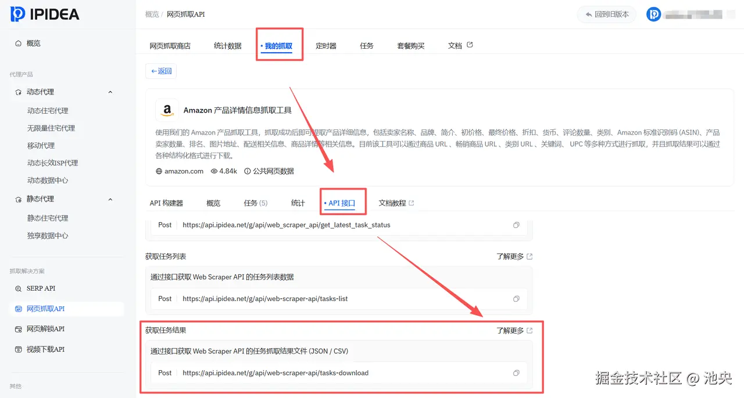The width and height of the screenshot is (744, 398).
Task: Click the Amazon 产品详情信息抓取工具 title
Action: point(238,110)
